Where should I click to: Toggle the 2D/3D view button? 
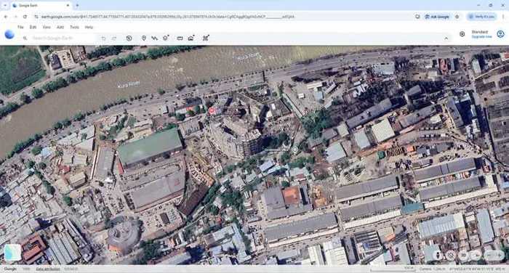(464, 255)
